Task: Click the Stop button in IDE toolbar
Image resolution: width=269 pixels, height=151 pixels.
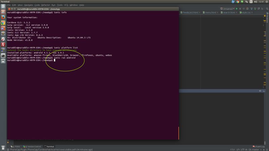Action: [240, 9]
